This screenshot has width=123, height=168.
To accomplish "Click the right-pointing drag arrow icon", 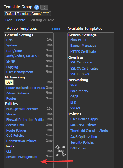I will [61, 155].
